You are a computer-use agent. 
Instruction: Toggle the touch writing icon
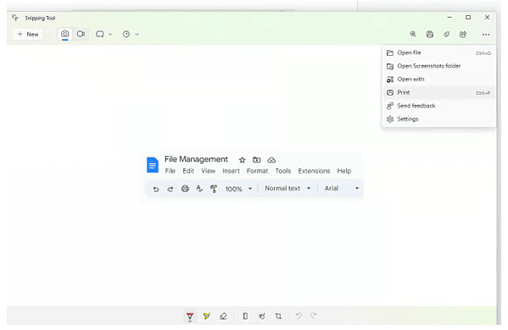(x=262, y=316)
